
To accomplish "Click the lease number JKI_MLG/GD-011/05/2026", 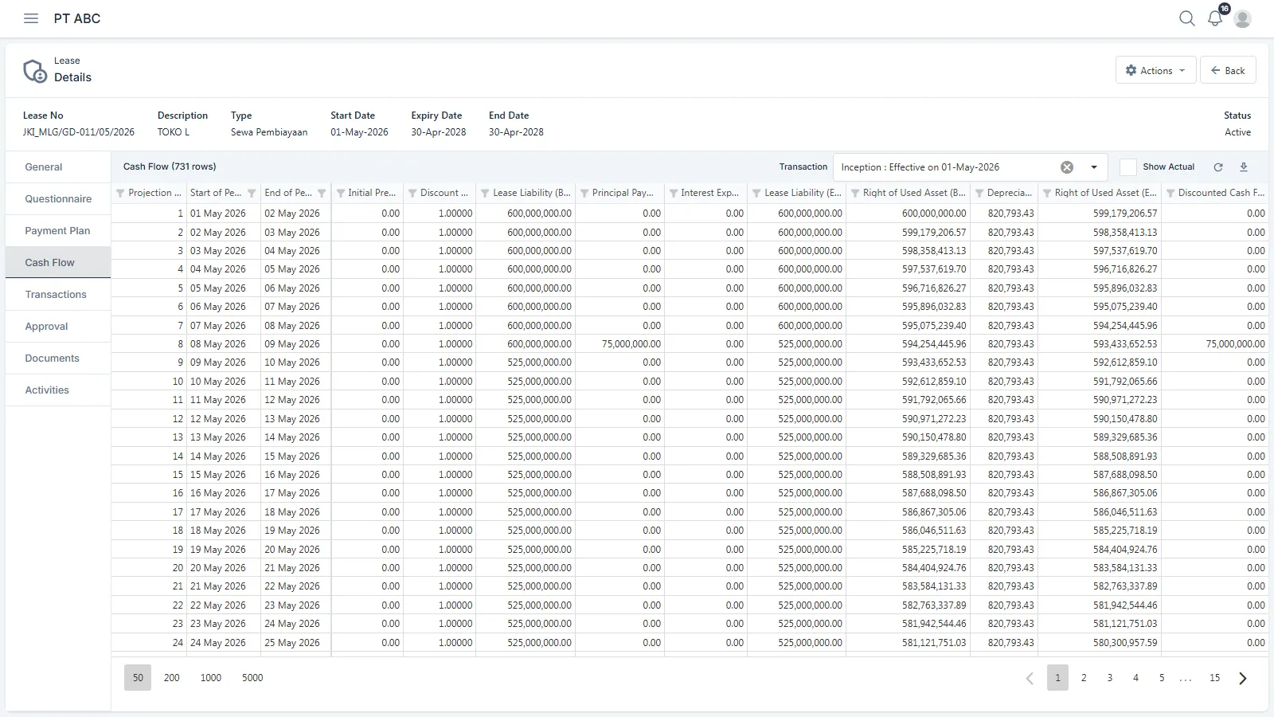I will coord(79,132).
